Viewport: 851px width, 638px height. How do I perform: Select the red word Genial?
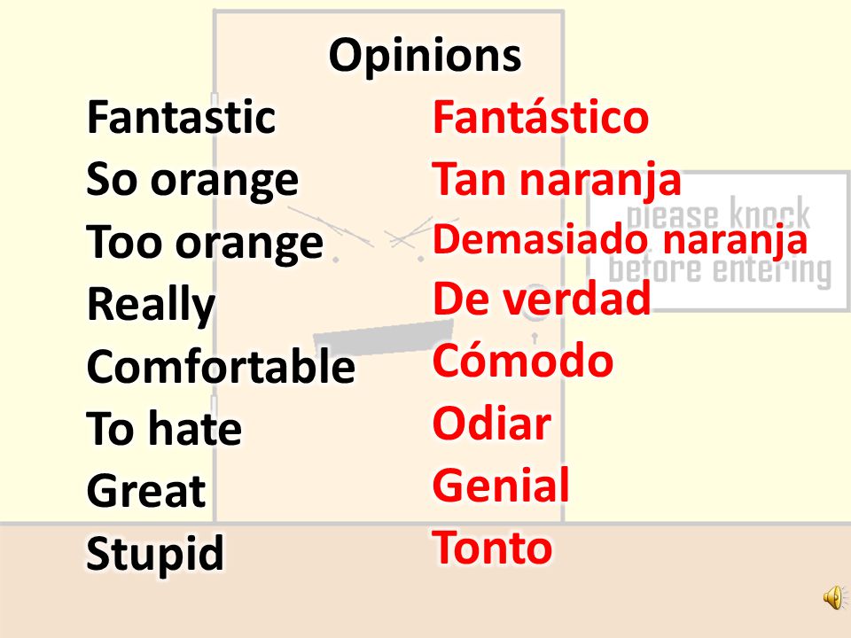[501, 485]
